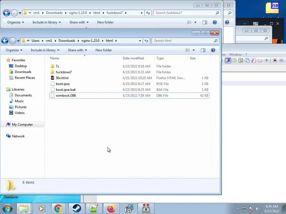Image resolution: width=286 pixels, height=214 pixels.
Task: Click New folder in fuckdows7 window
Action: 105,22
